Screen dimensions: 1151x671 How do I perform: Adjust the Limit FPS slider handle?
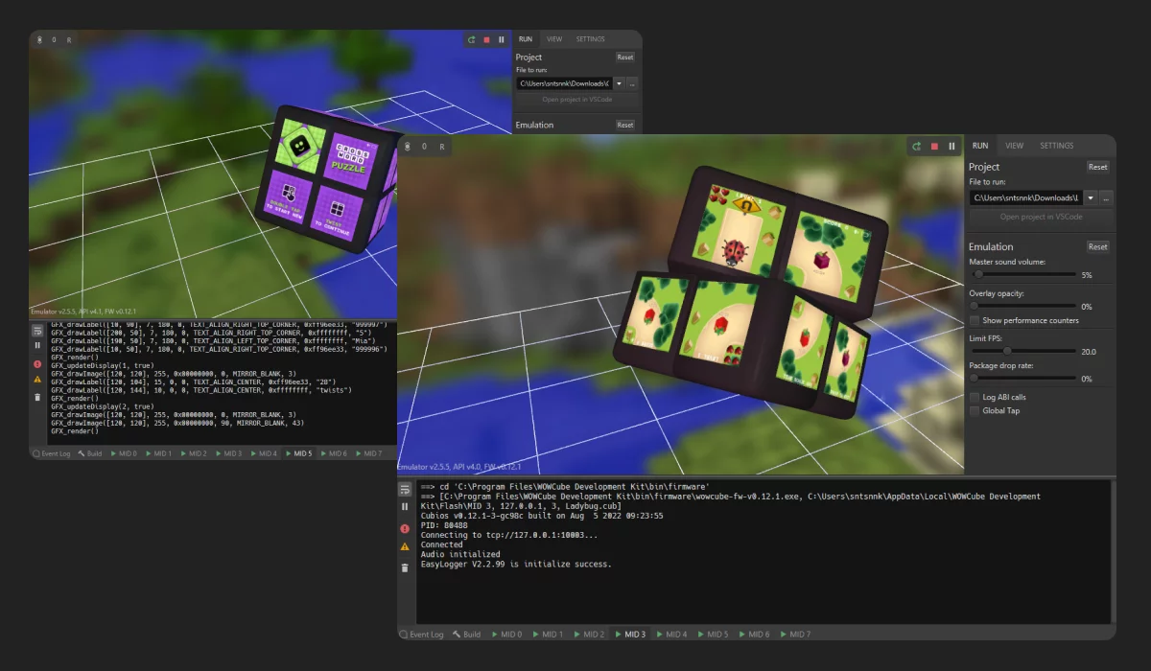tap(1006, 351)
